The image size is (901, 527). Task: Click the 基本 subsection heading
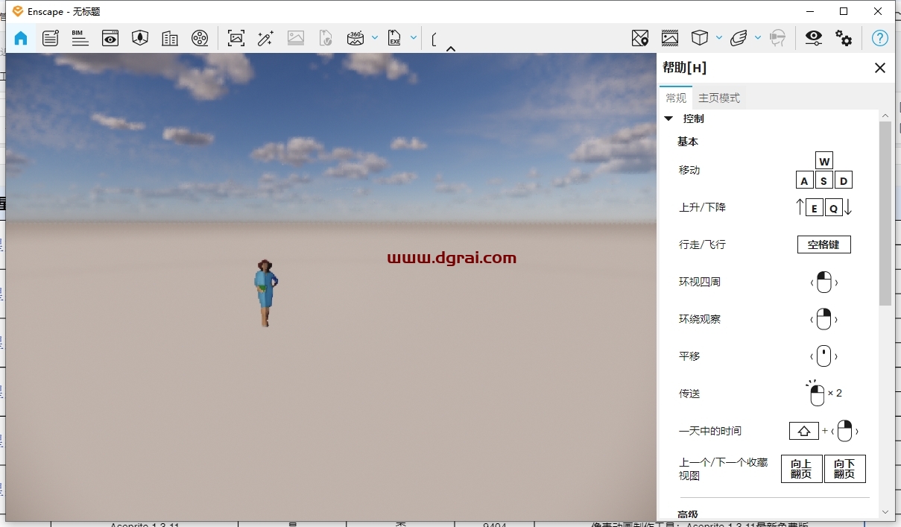click(x=688, y=142)
